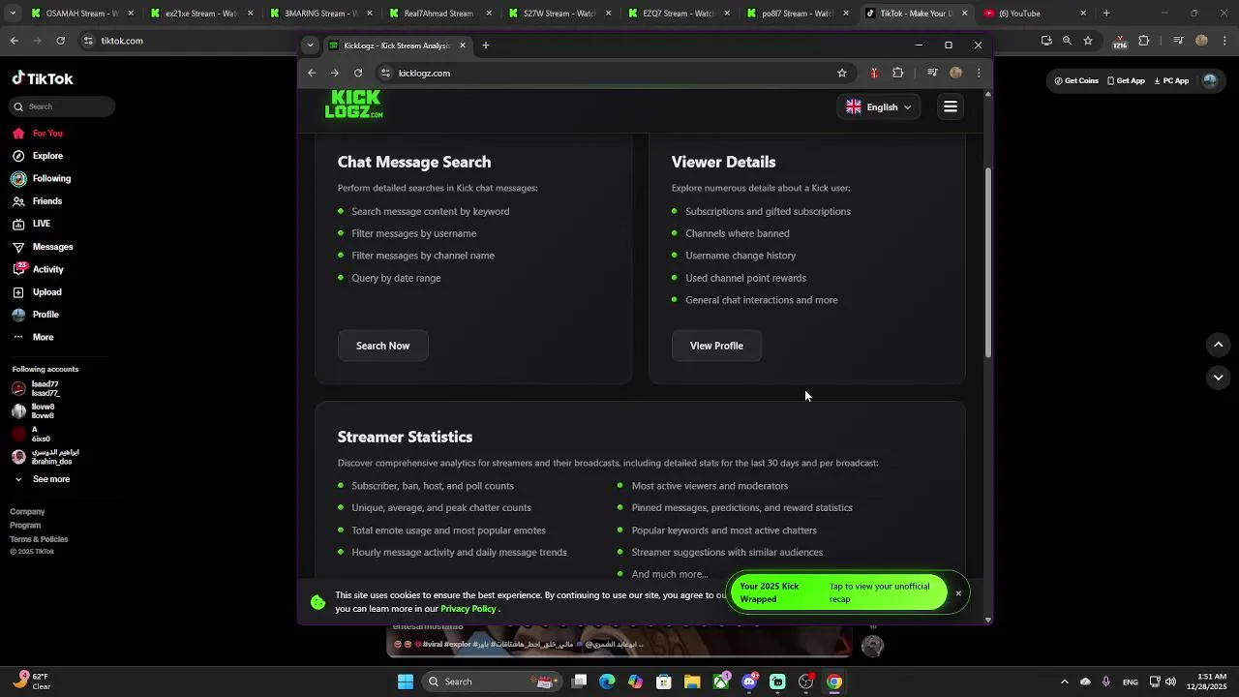Open File Explorer from the taskbar

[692, 682]
